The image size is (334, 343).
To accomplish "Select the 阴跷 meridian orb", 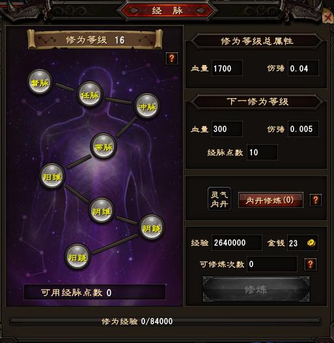I will (152, 227).
